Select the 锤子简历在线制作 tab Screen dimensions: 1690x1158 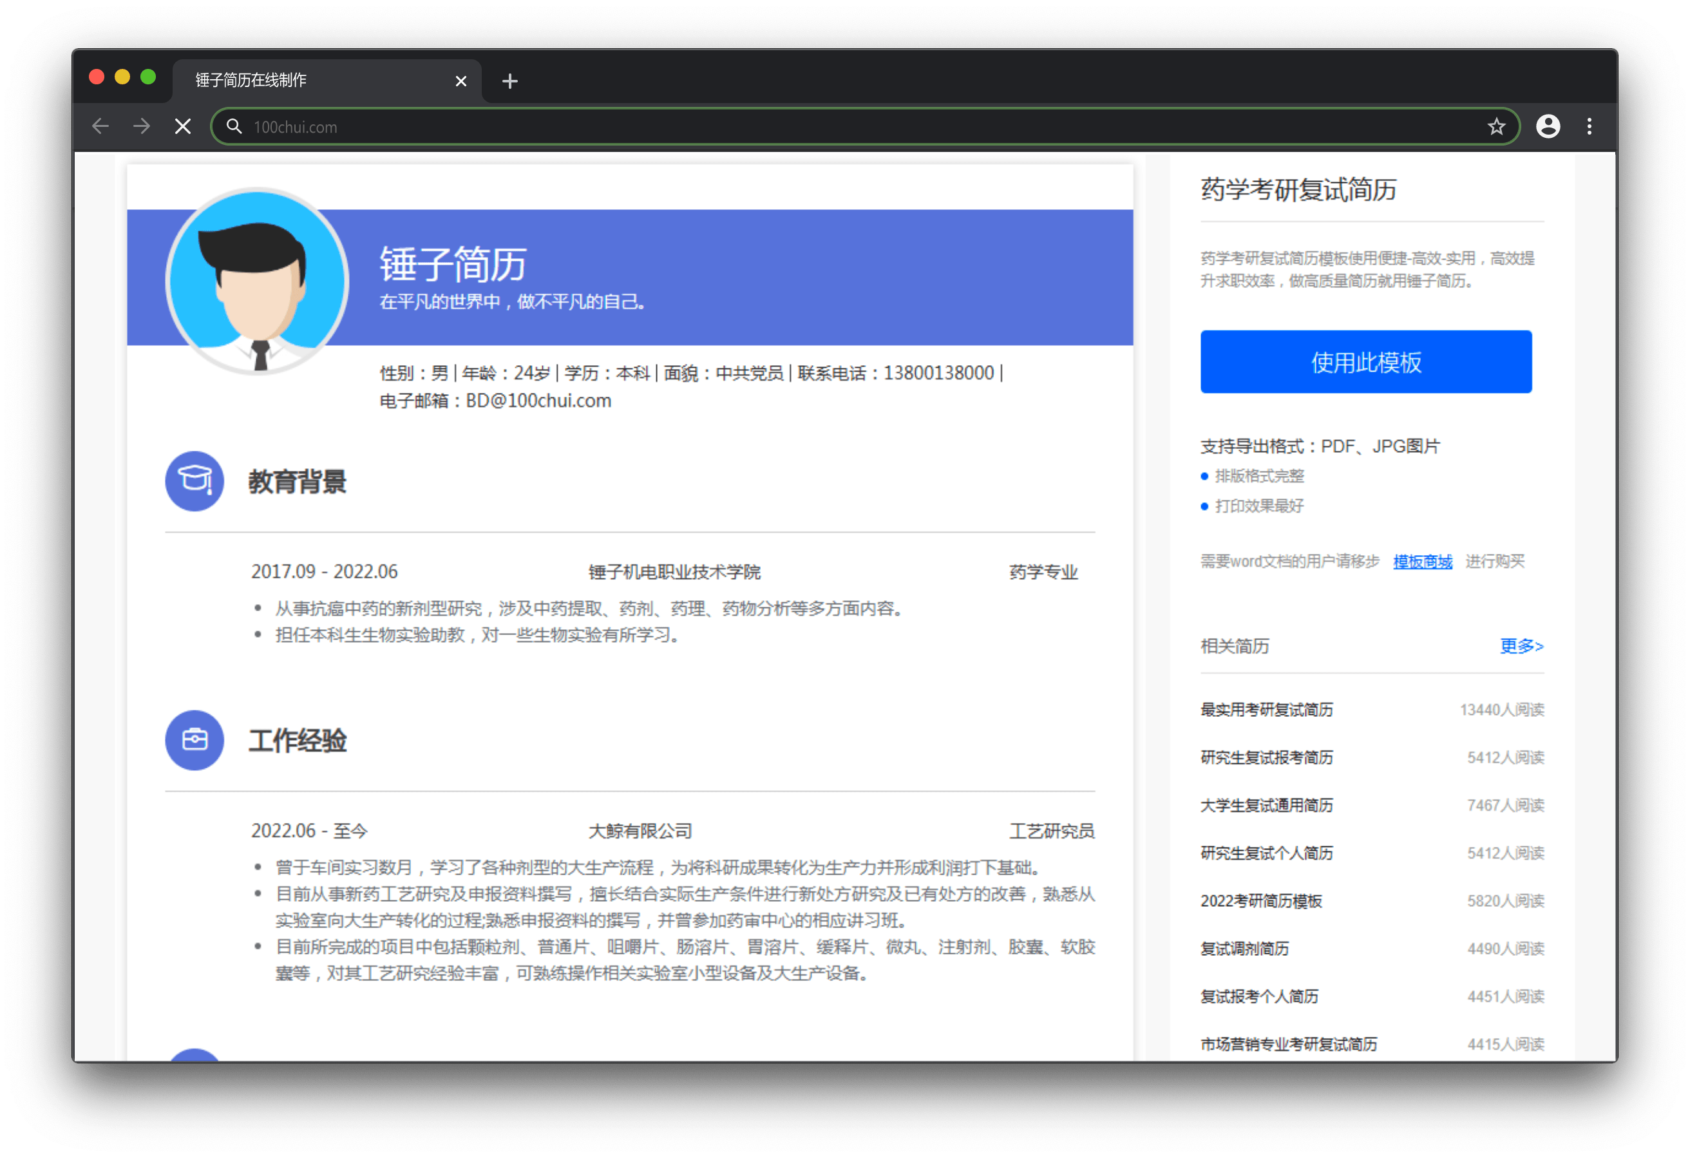[327, 81]
